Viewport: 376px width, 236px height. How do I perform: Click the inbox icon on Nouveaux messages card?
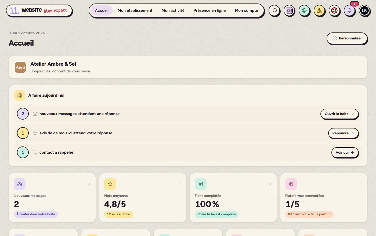point(20,184)
